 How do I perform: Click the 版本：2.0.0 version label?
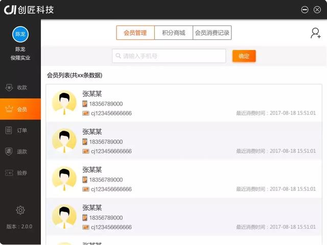pos(19,227)
